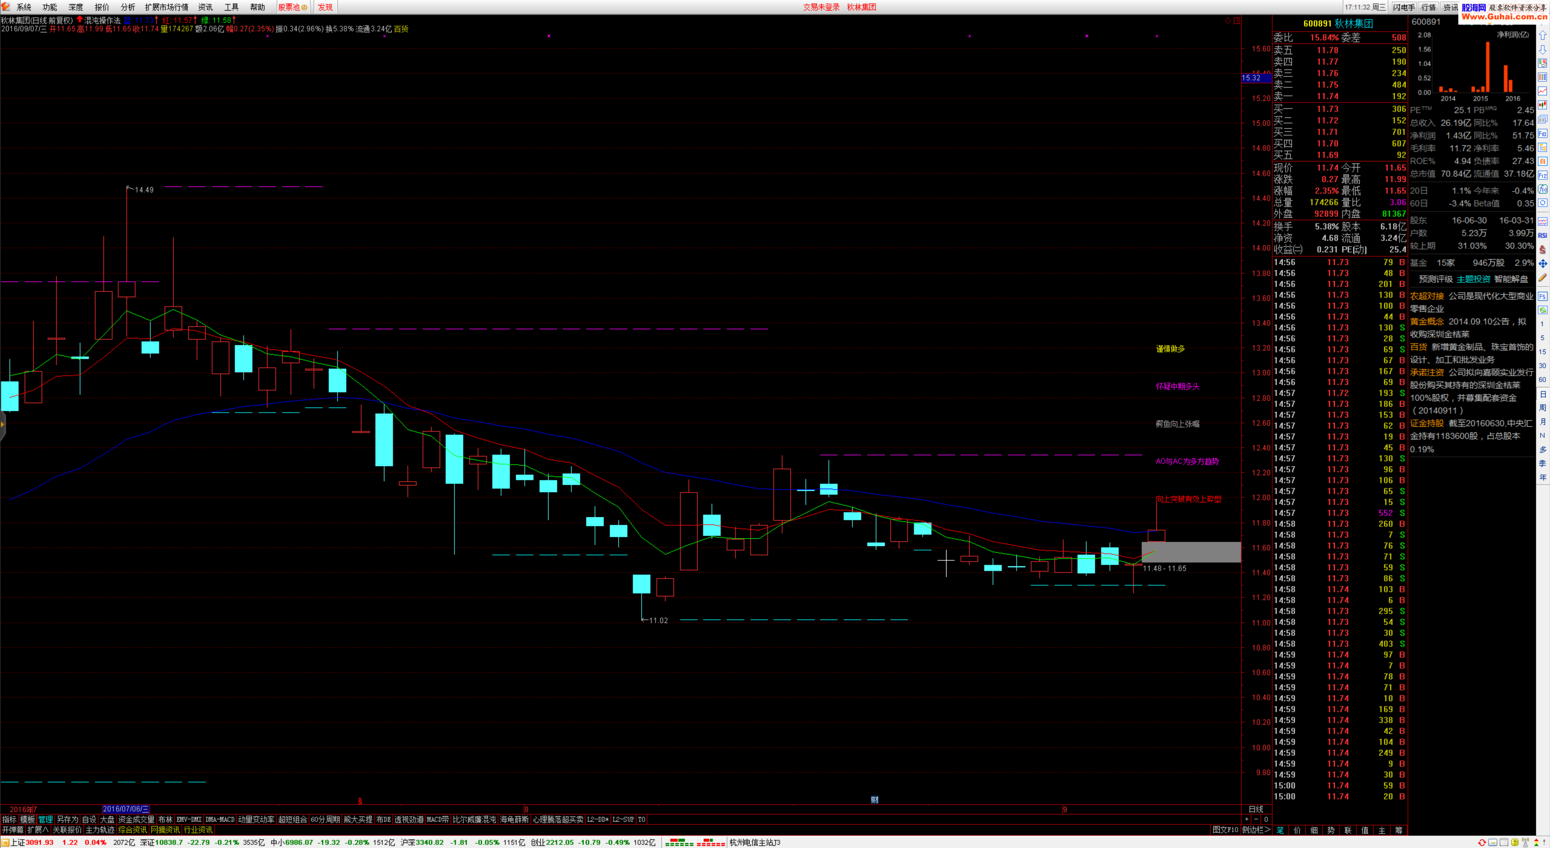
Task: Click the orange index icon before 上证
Action: (x=5, y=843)
